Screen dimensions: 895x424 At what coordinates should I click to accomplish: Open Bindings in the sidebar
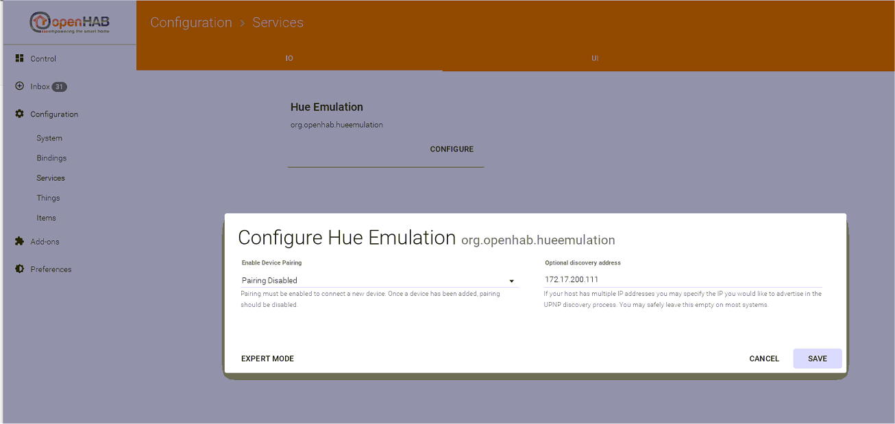pos(51,158)
